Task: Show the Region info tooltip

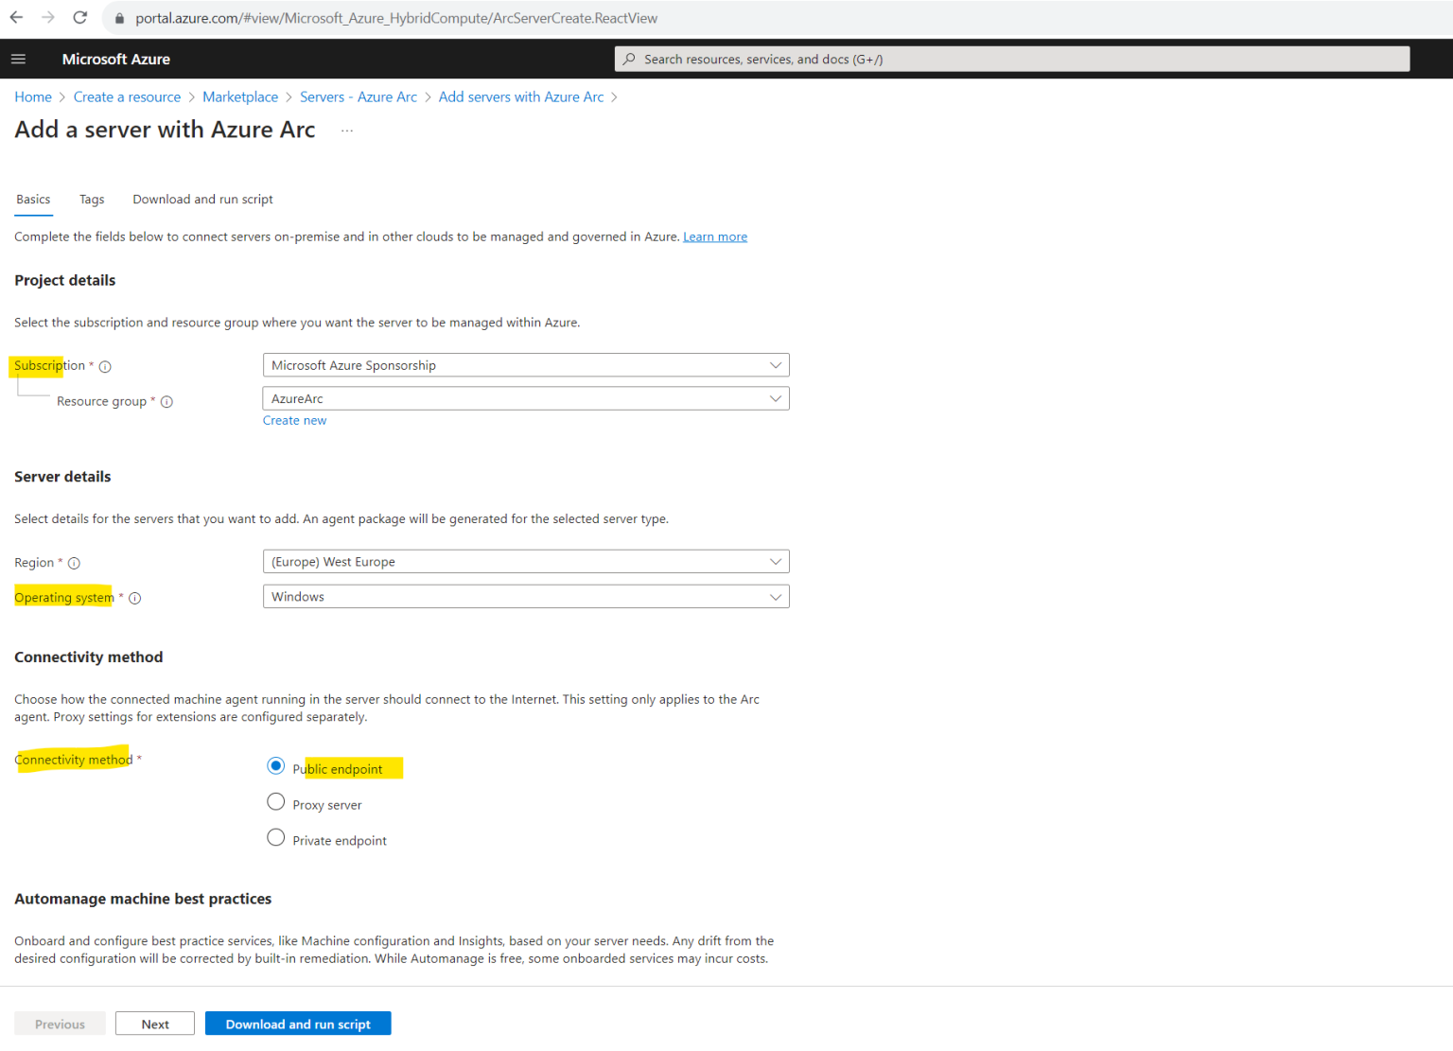Action: coord(73,562)
